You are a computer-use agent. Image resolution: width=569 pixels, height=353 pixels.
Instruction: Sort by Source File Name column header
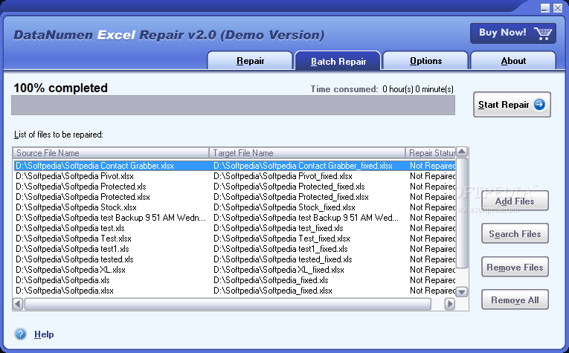tap(111, 153)
